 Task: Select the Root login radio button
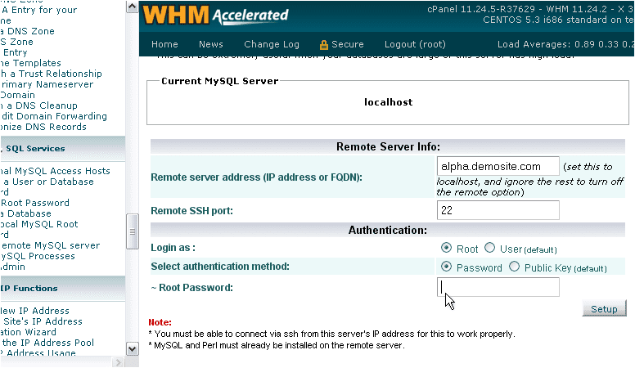(x=446, y=248)
